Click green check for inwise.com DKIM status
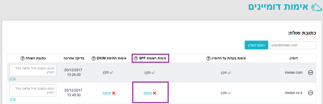 111,73
